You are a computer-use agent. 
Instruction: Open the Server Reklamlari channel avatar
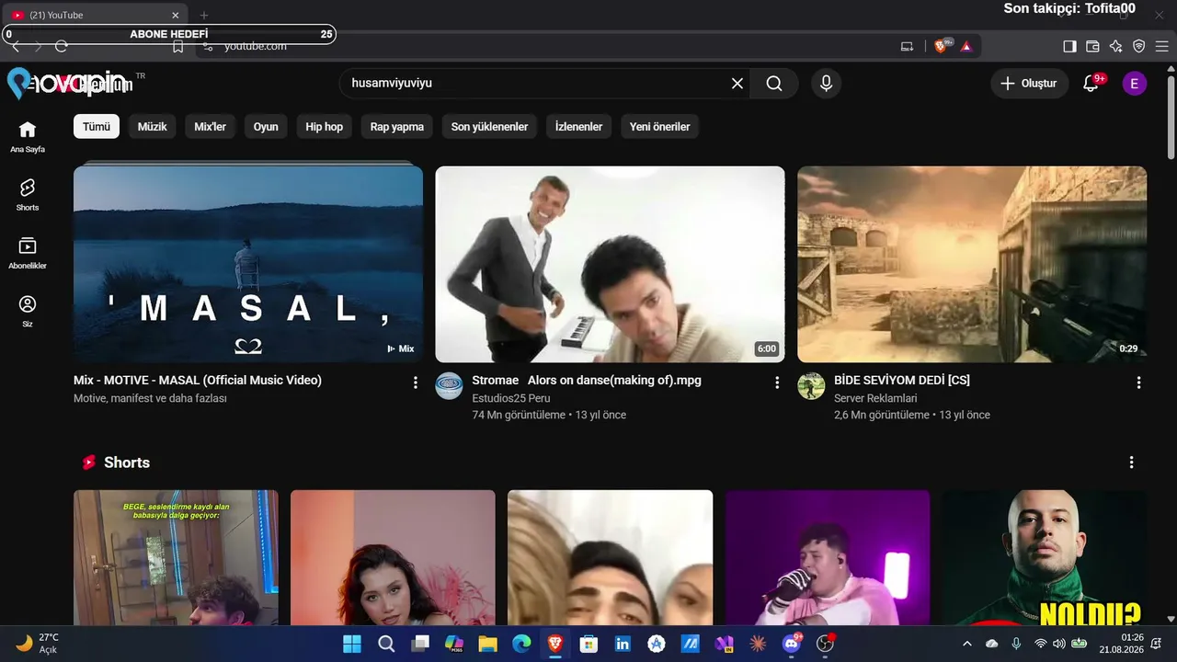pyautogui.click(x=811, y=386)
